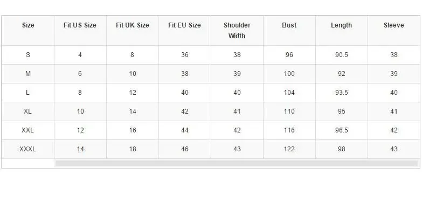Select the Fit US Size header
422x203 pixels.
pos(80,25)
